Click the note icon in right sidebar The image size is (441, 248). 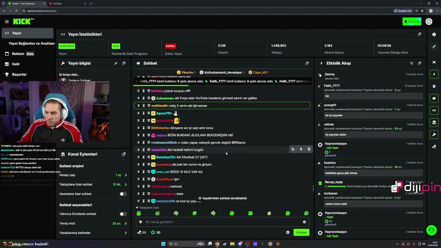[x=434, y=86]
